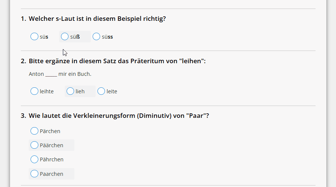
Task: Select the radio button for 'süs'
Action: (34, 37)
